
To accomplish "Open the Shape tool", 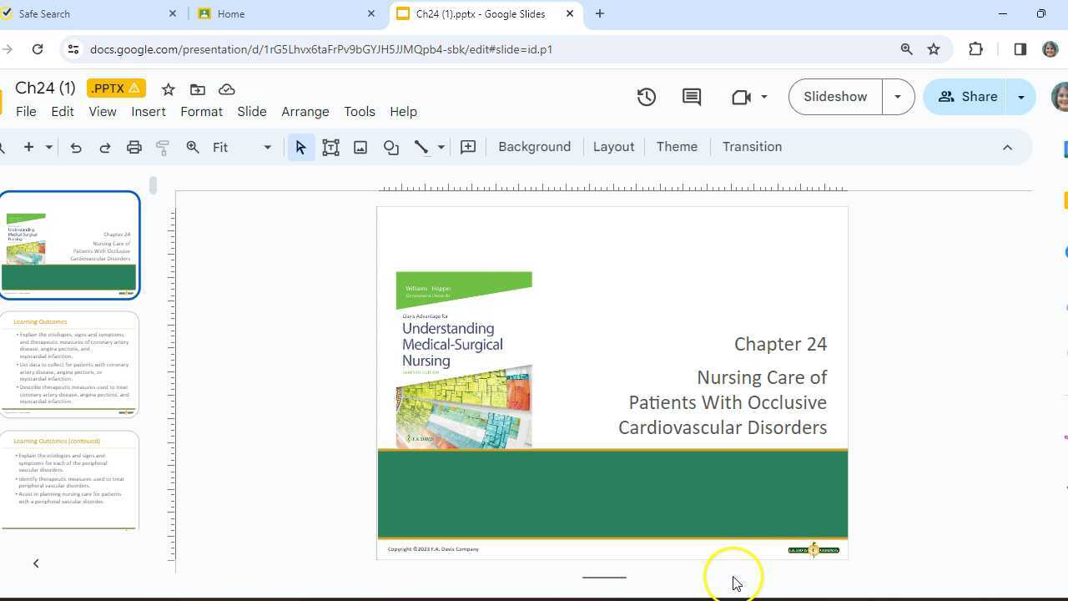I will pos(390,148).
